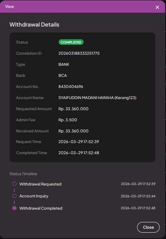Viewport: 166px width, 239px height.
Task: Click the Account No. field label
Action: click(x=27, y=86)
